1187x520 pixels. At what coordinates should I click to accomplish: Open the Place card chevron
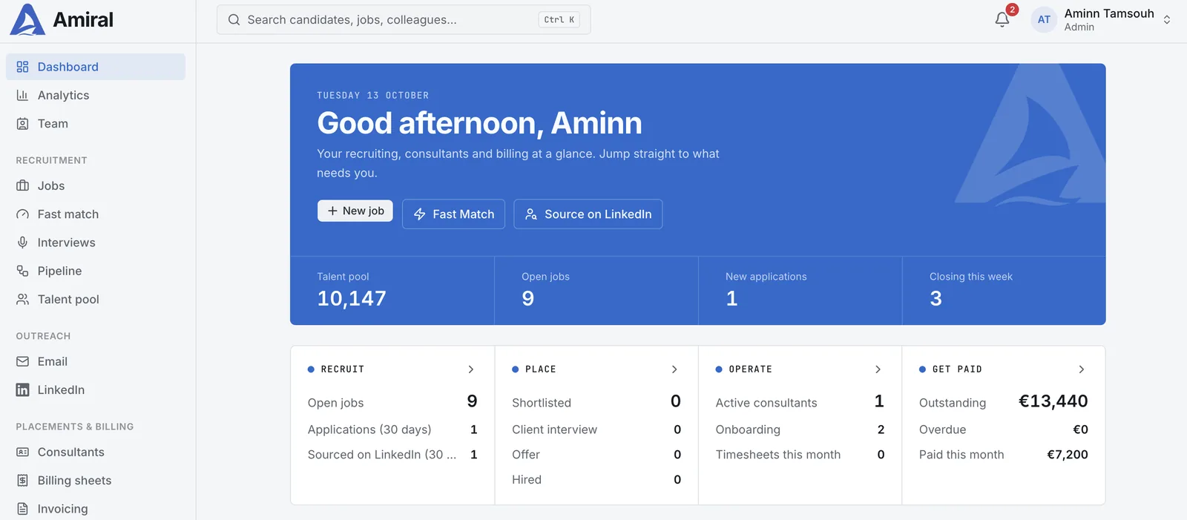[674, 369]
